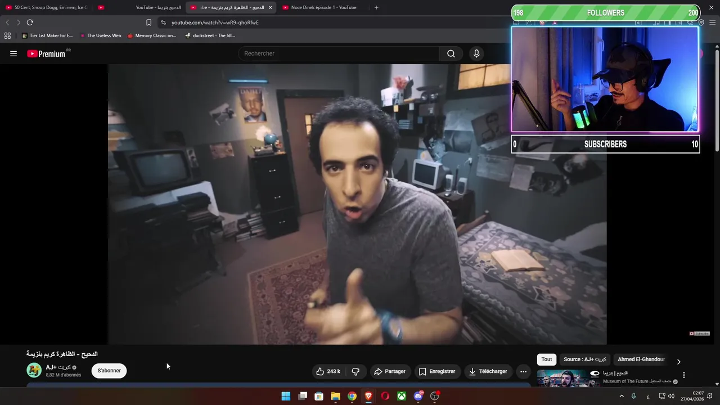Screen dimensions: 720x405
Task: Switch to 50 Cent, Snoop Dogg tab
Action: pos(47,7)
